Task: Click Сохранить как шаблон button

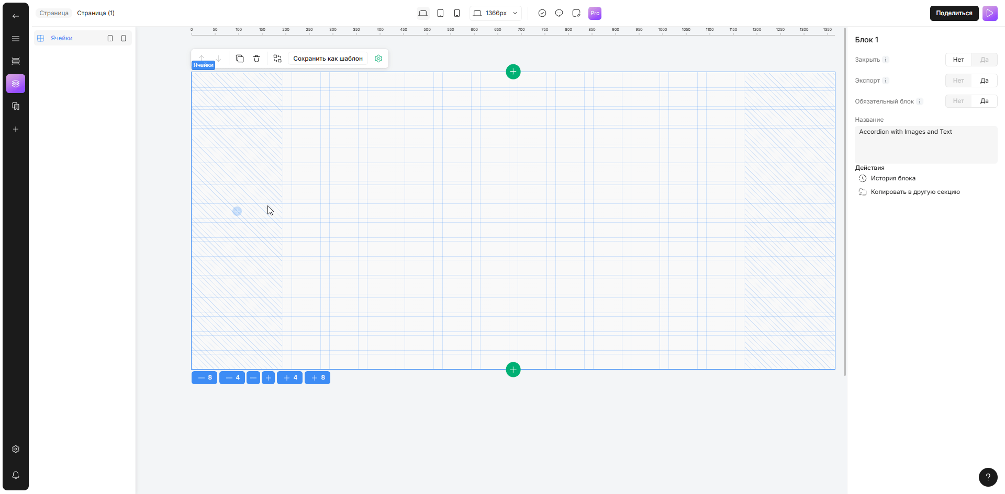Action: (328, 59)
